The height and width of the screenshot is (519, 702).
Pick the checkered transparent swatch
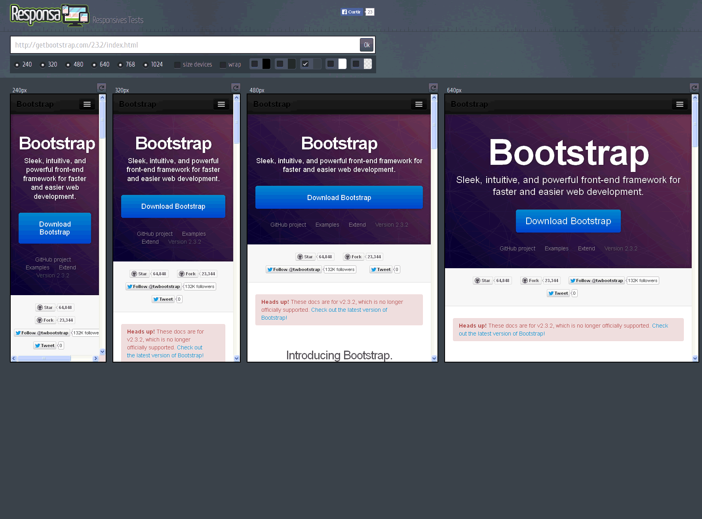tap(368, 64)
